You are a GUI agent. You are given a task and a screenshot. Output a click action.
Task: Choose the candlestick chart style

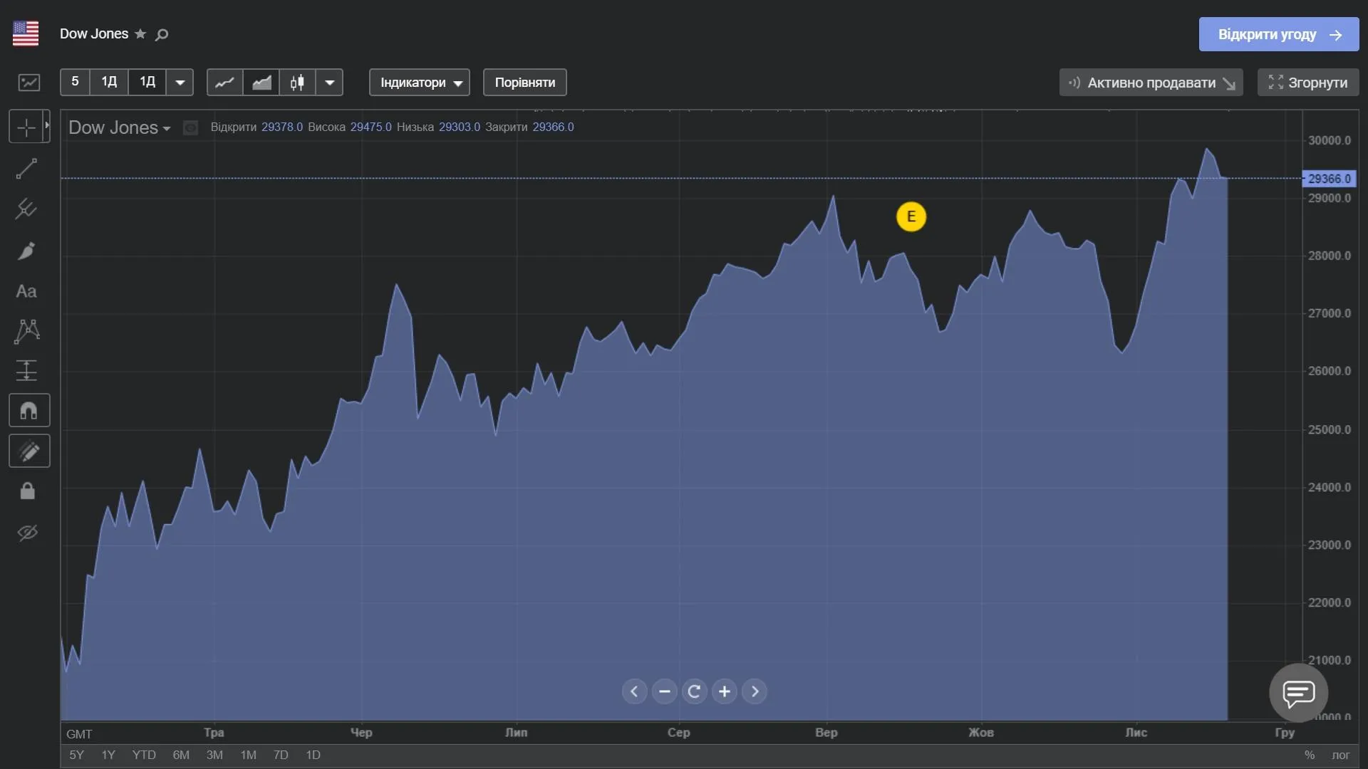[298, 83]
